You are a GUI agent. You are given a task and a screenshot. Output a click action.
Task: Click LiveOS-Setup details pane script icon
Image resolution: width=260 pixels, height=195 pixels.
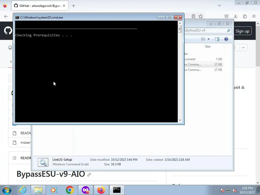43,162
